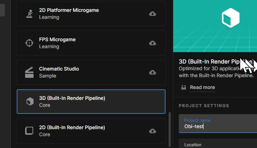The height and width of the screenshot is (148, 257).
Task: Open the Read more link
Action: pyautogui.click(x=202, y=87)
